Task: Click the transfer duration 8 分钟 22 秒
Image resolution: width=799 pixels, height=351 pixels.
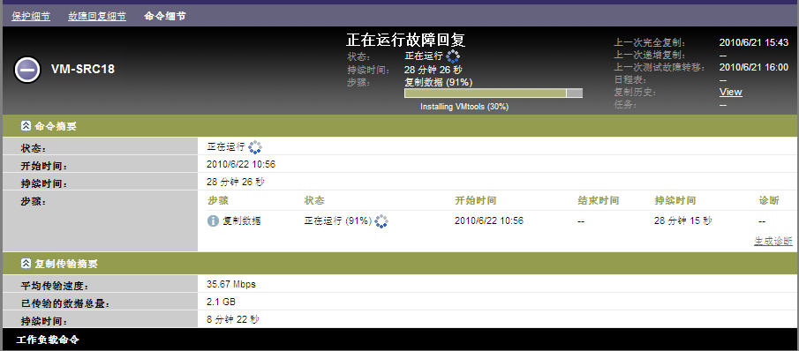Action: click(233, 319)
